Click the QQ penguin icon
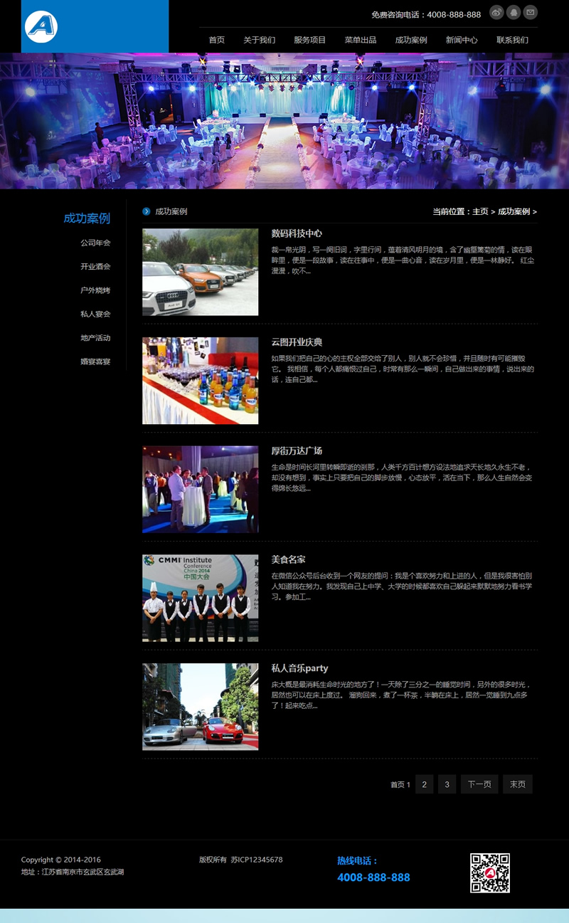The height and width of the screenshot is (923, 569). (514, 12)
